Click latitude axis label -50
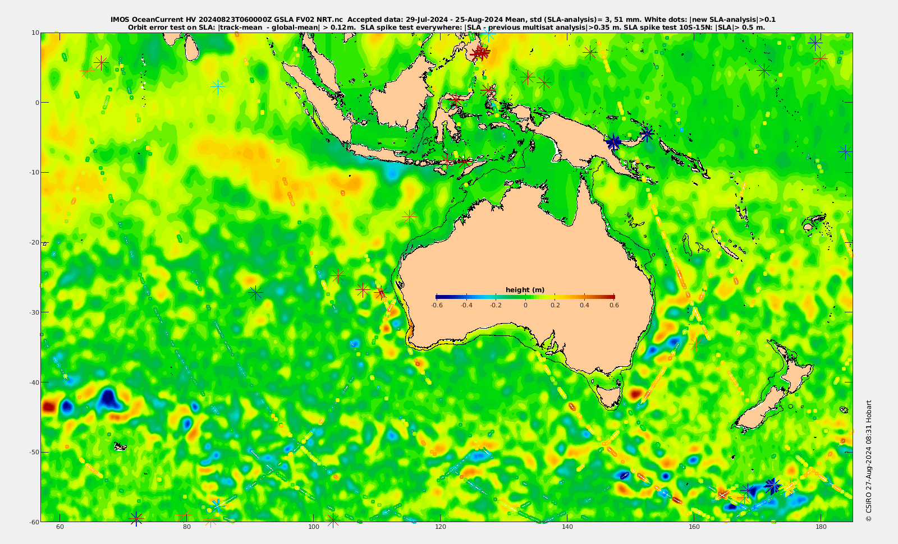 34,452
